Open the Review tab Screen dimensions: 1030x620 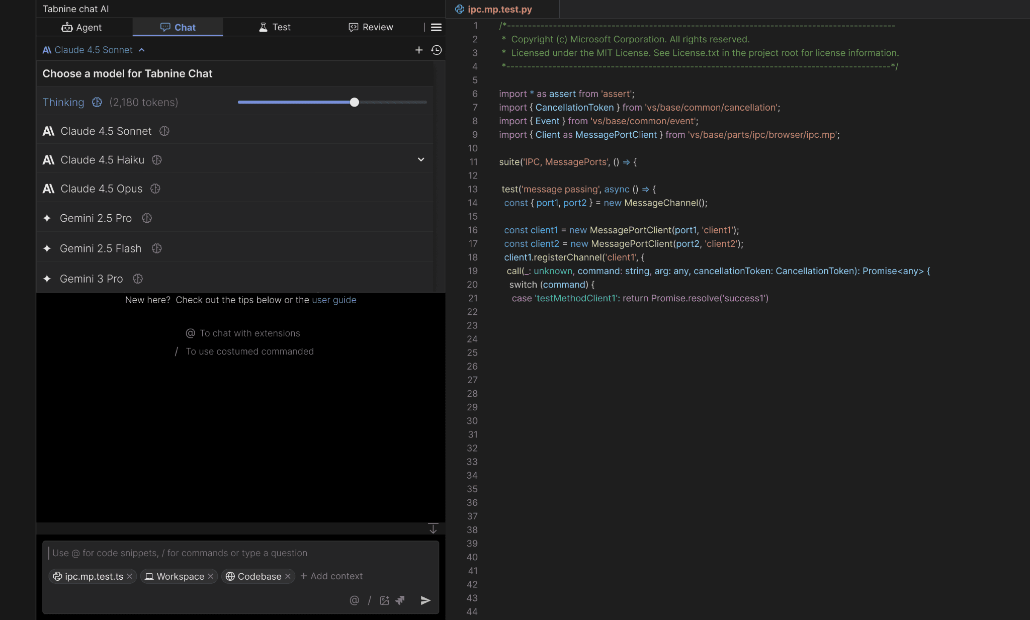click(x=371, y=27)
